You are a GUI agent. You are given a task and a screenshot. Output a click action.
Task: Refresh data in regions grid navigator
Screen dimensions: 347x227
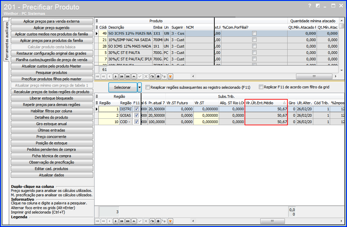point(152,221)
